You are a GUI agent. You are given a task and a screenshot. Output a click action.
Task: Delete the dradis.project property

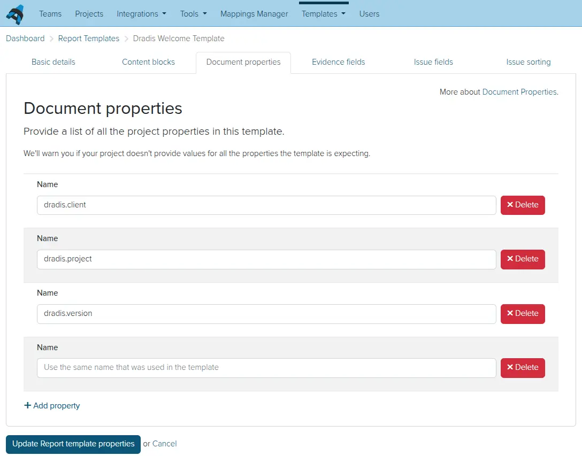tap(523, 259)
